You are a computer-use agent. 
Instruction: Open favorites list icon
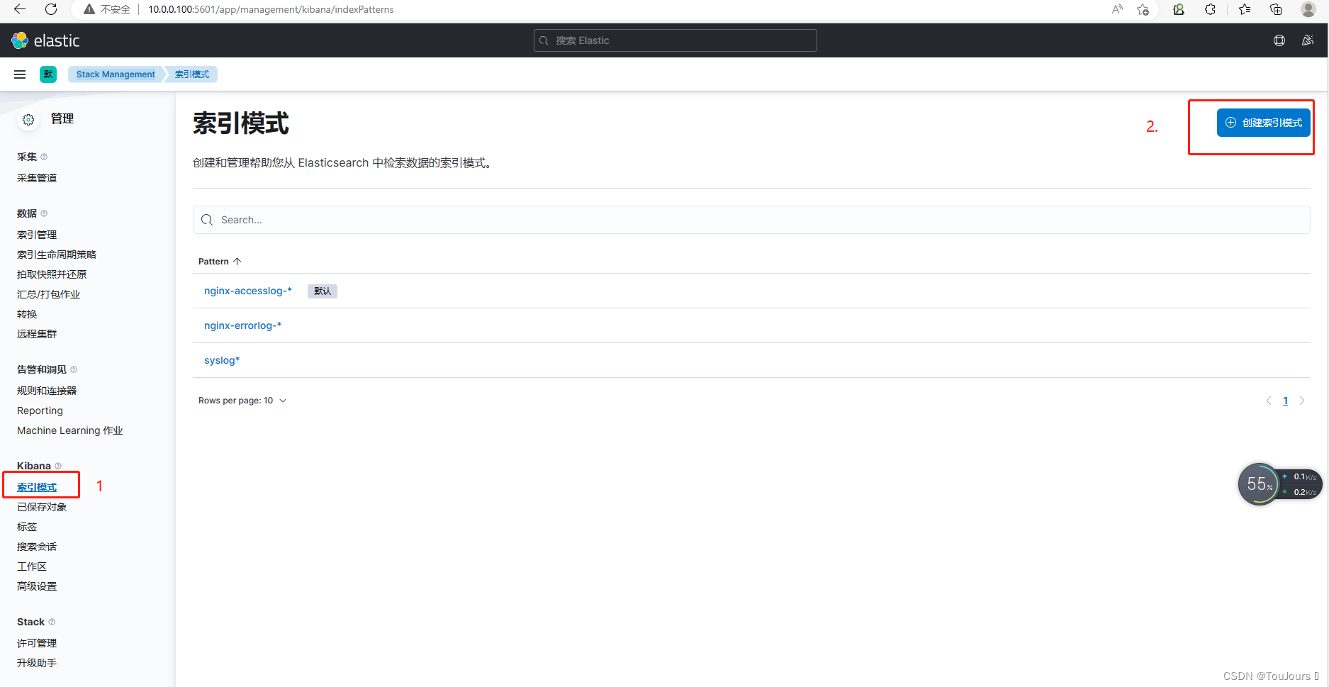(x=1245, y=9)
